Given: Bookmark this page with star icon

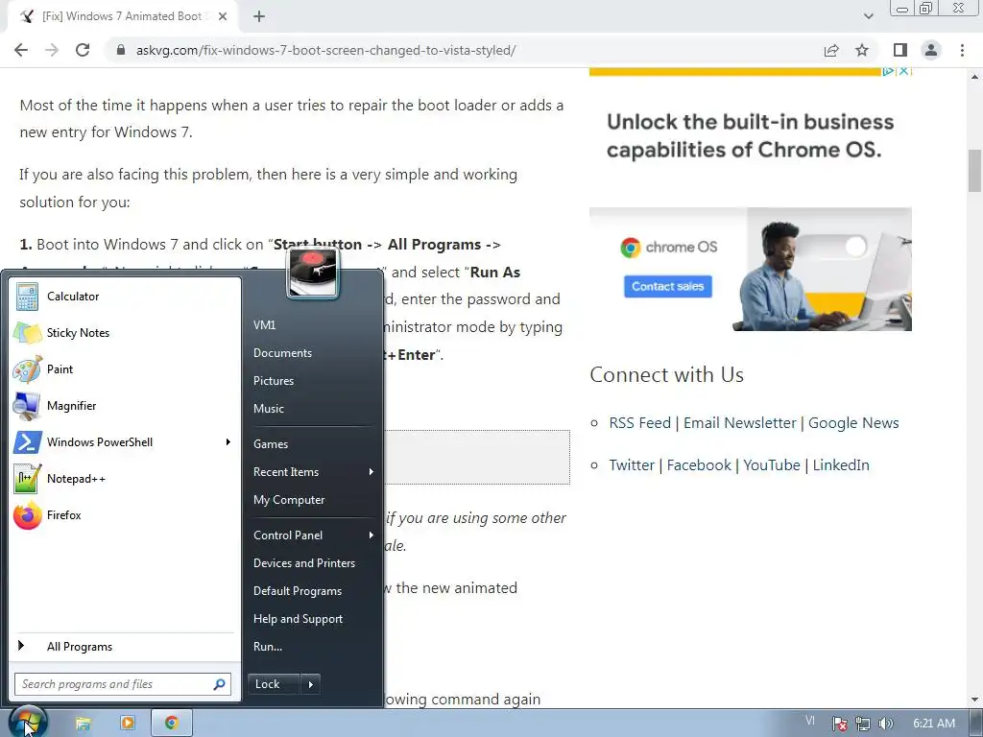Looking at the screenshot, I should 862,50.
